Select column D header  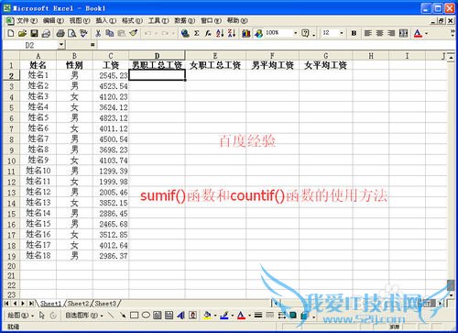pyautogui.click(x=157, y=56)
